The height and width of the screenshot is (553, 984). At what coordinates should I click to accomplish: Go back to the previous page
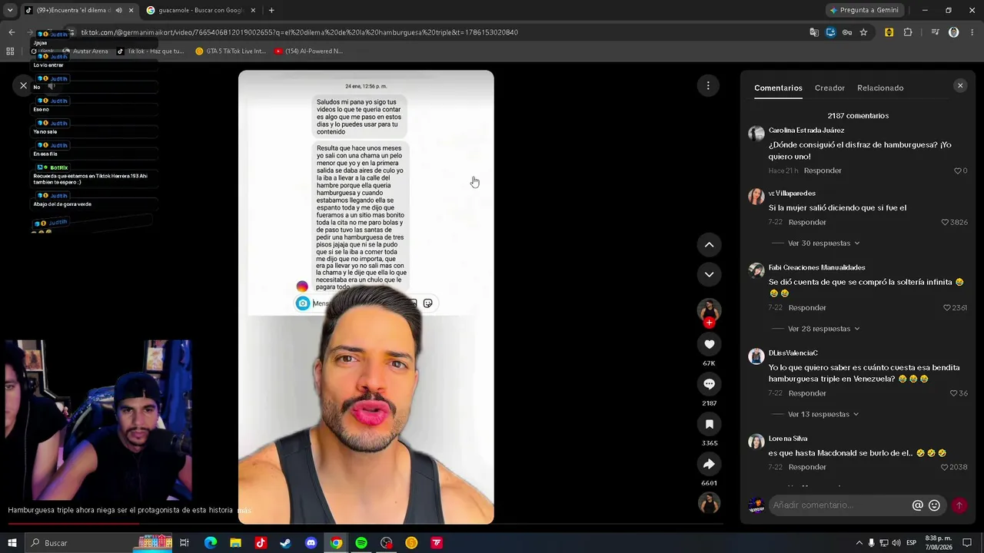[12, 32]
